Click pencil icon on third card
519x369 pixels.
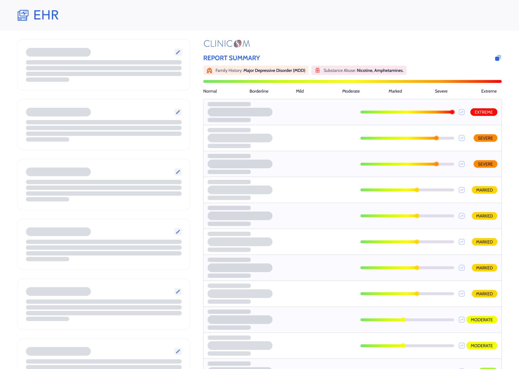pos(178,172)
